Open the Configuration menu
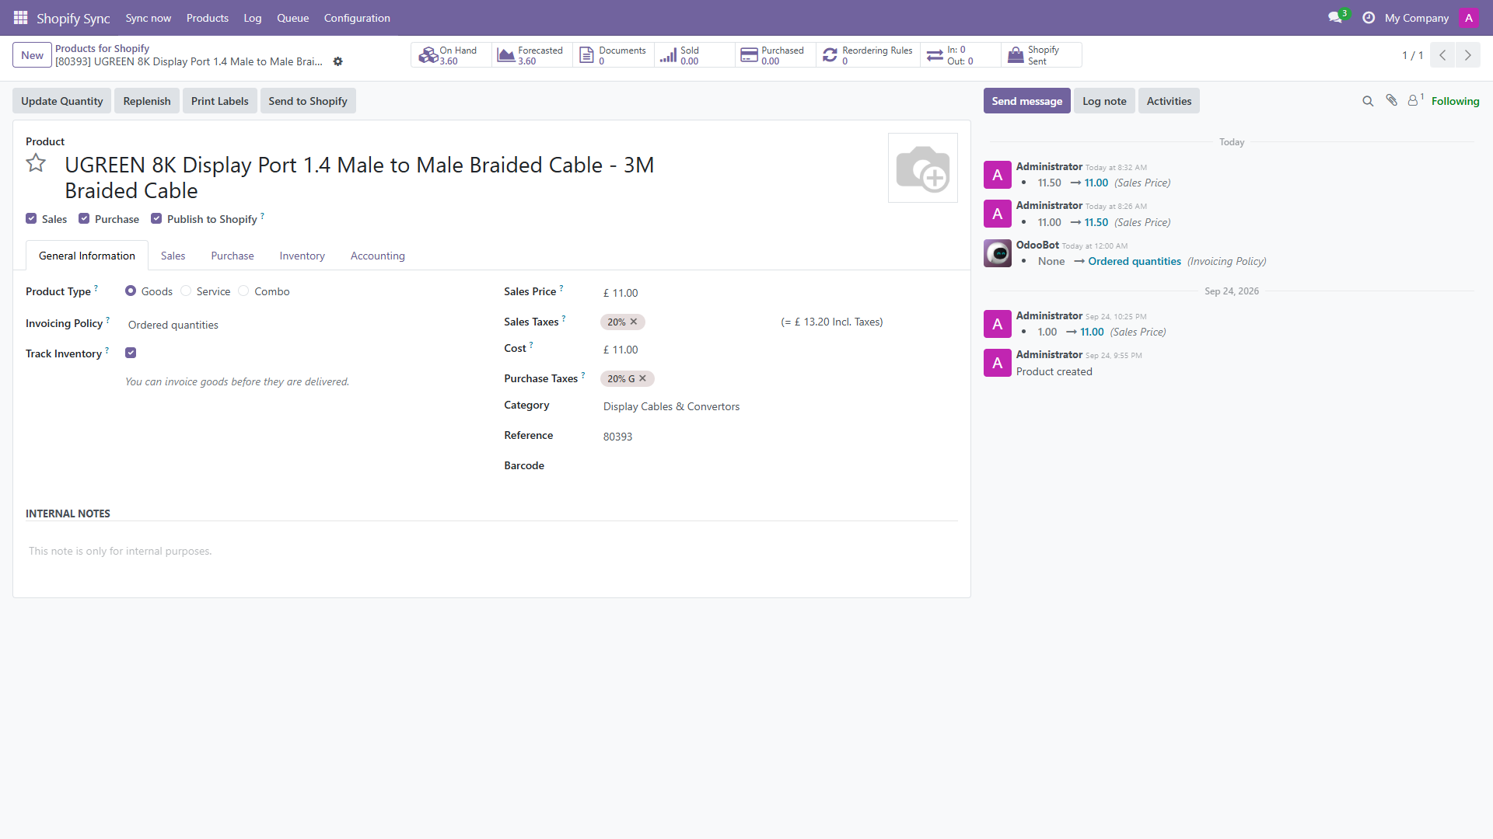Image resolution: width=1493 pixels, height=839 pixels. (x=357, y=18)
